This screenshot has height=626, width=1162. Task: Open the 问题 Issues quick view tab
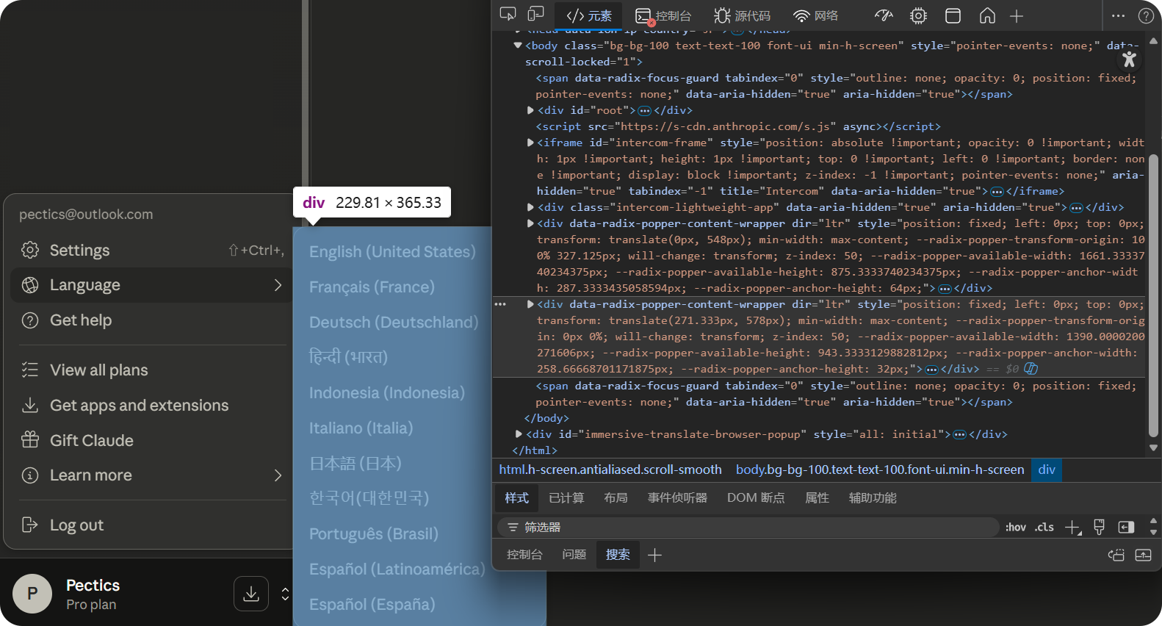click(x=574, y=555)
